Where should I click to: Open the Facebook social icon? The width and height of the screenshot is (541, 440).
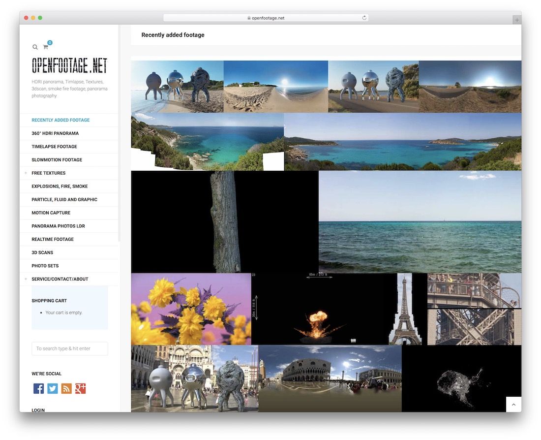point(39,388)
